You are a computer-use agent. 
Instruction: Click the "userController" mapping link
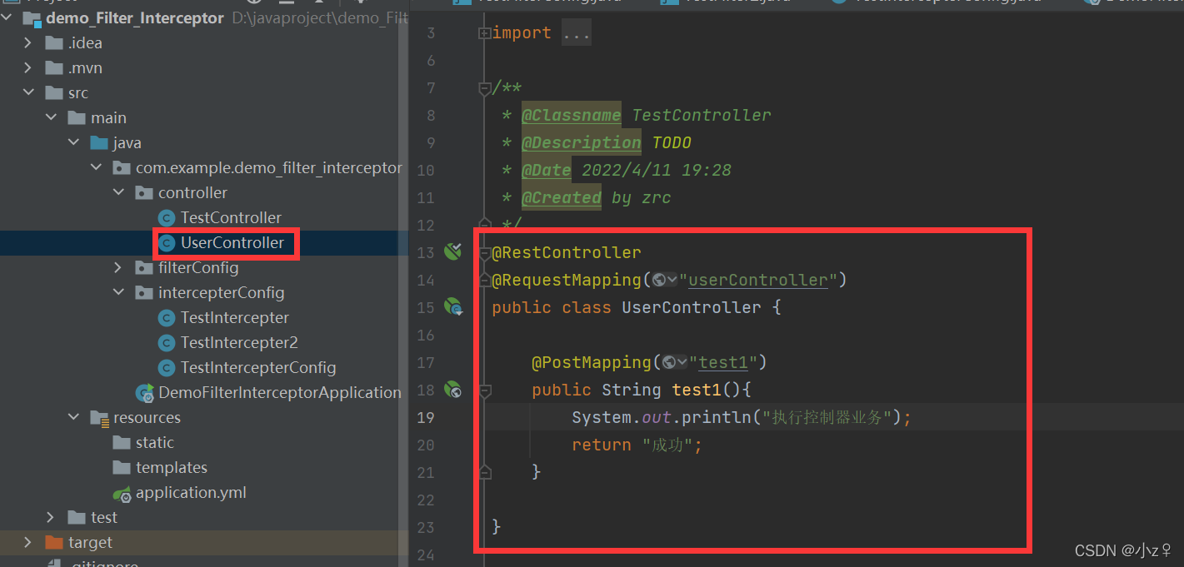click(x=758, y=280)
